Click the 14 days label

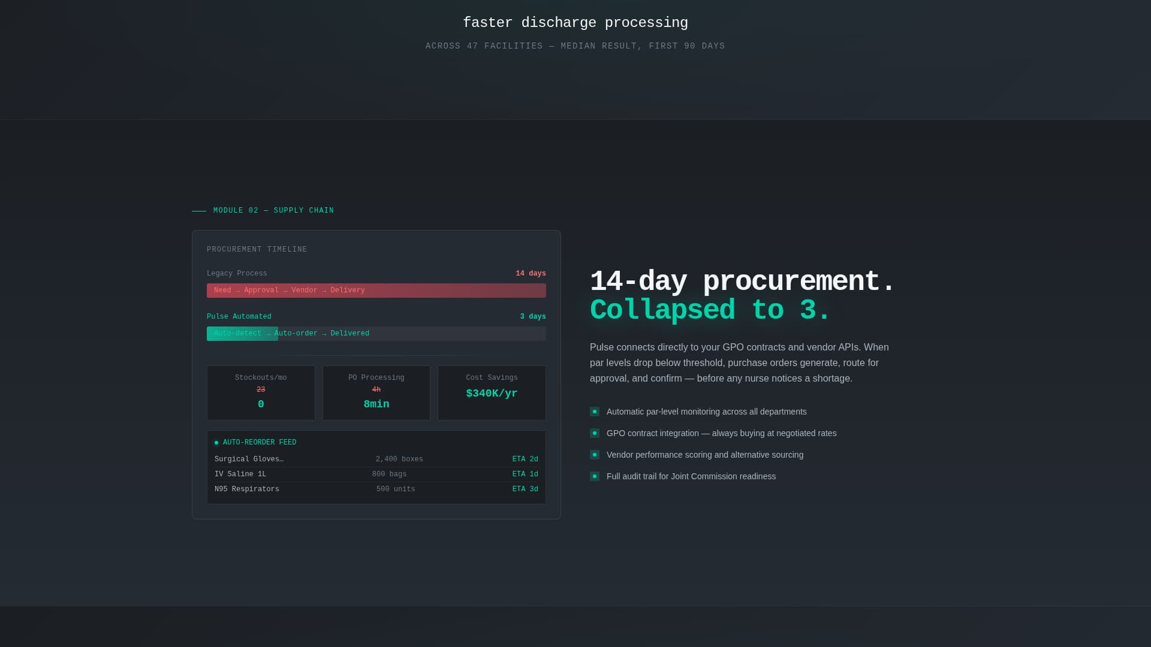(531, 274)
